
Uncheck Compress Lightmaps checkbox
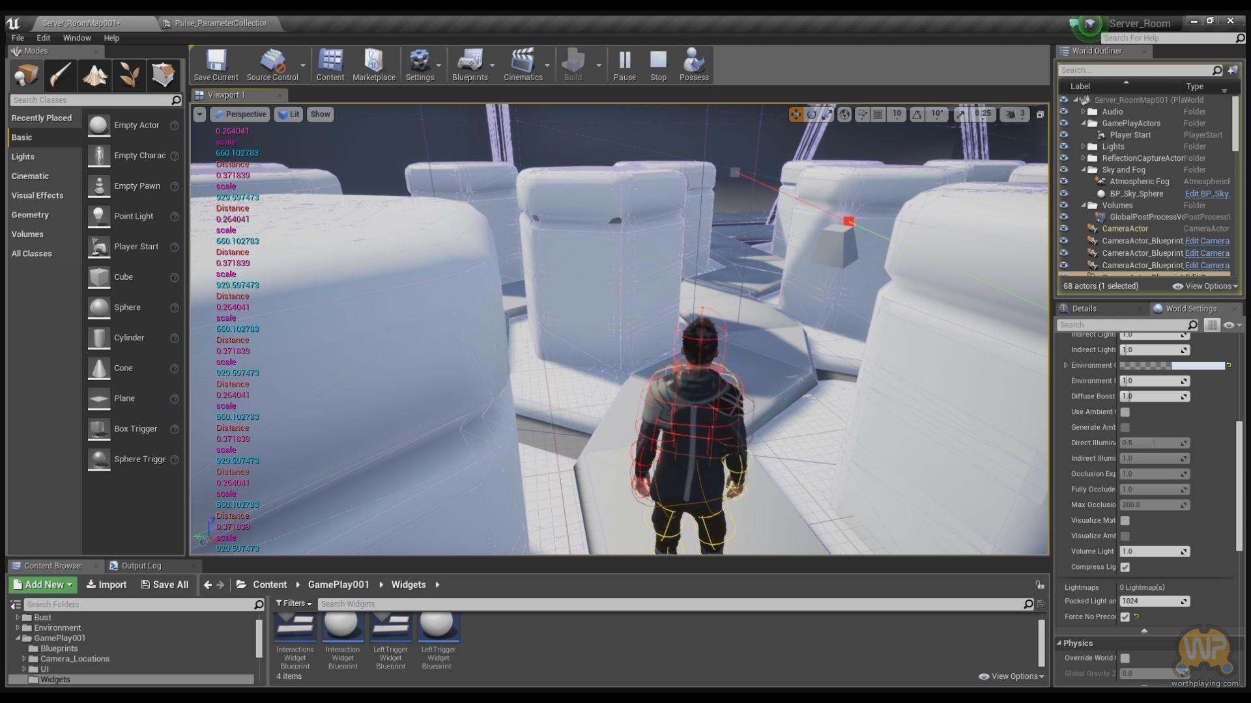pos(1125,567)
